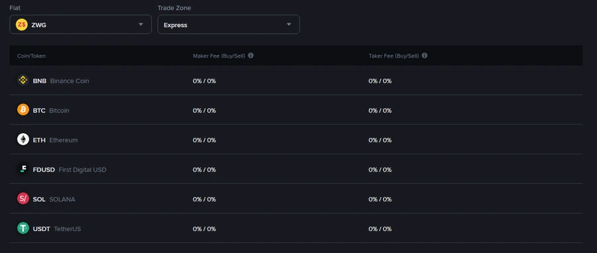The width and height of the screenshot is (597, 253).
Task: Click the SOLANA row label
Action: point(62,199)
